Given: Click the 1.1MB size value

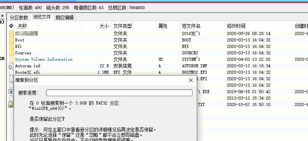Looking at the screenshot, I should [x=103, y=72].
